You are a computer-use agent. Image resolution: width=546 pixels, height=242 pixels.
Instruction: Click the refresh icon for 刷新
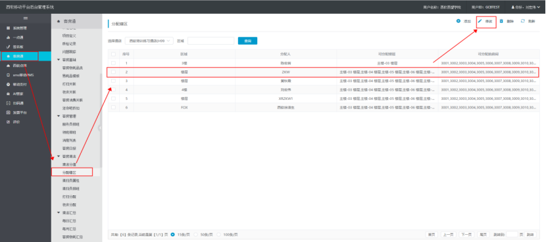coord(523,21)
